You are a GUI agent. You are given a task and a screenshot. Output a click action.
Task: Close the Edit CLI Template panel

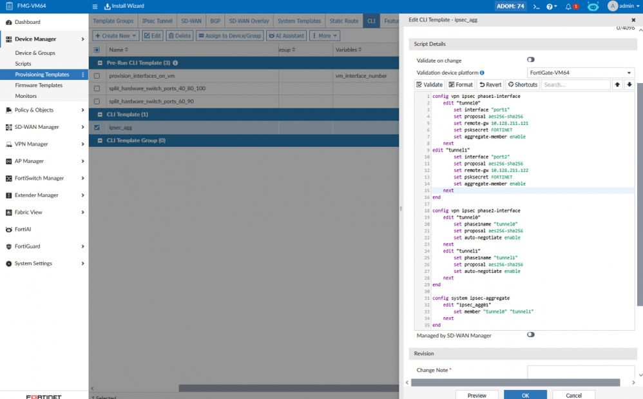pos(633,20)
